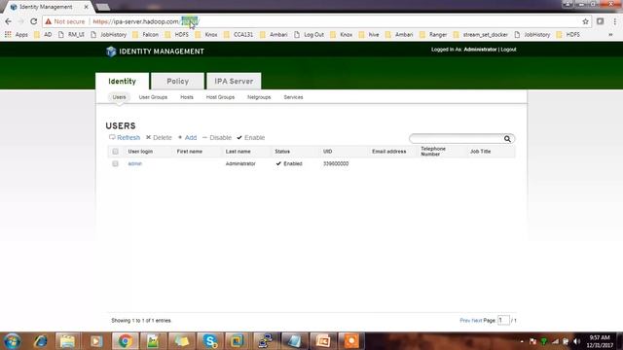Open the Host Groups sub-tab
Image resolution: width=623 pixels, height=350 pixels.
click(220, 97)
